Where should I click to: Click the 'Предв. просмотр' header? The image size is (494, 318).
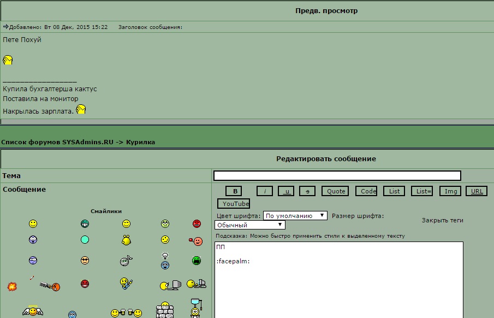tap(326, 11)
